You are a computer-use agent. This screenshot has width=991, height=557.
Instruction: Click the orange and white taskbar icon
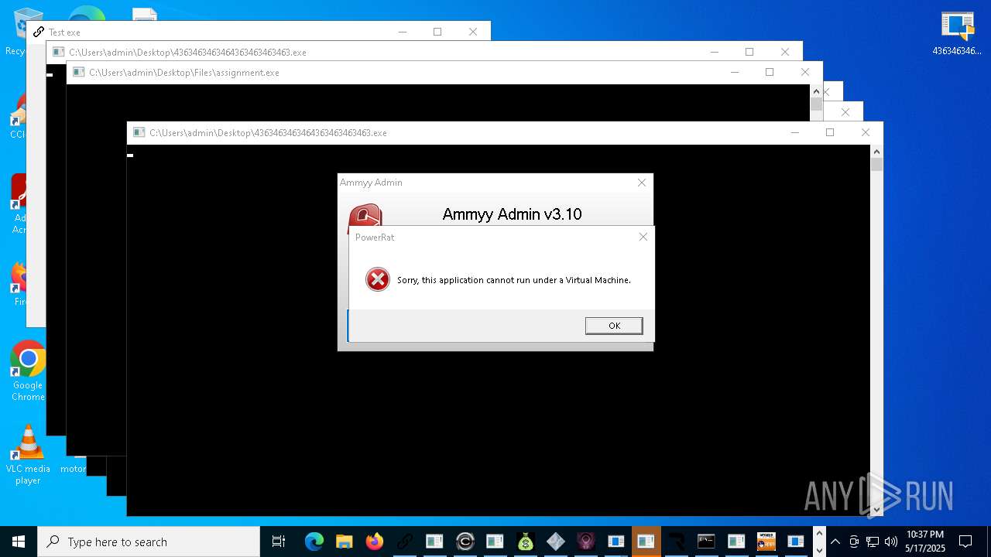766,542
